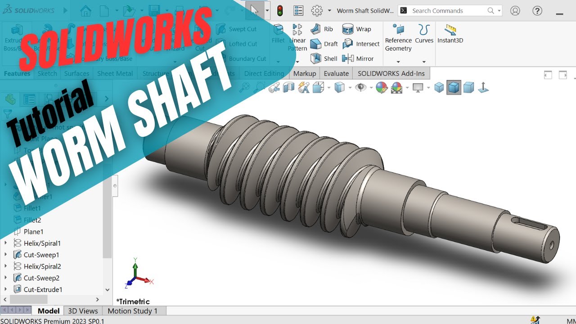The image size is (576, 324).
Task: Open the Options gear dropdown arrow
Action: tap(329, 10)
